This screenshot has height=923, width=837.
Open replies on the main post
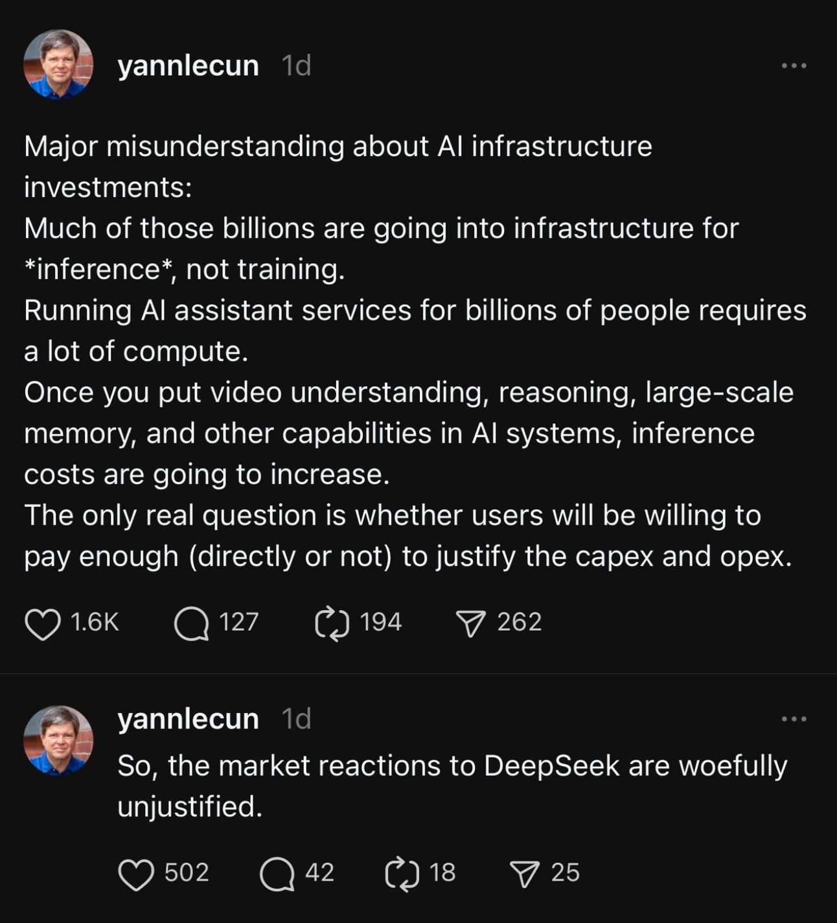(x=192, y=624)
